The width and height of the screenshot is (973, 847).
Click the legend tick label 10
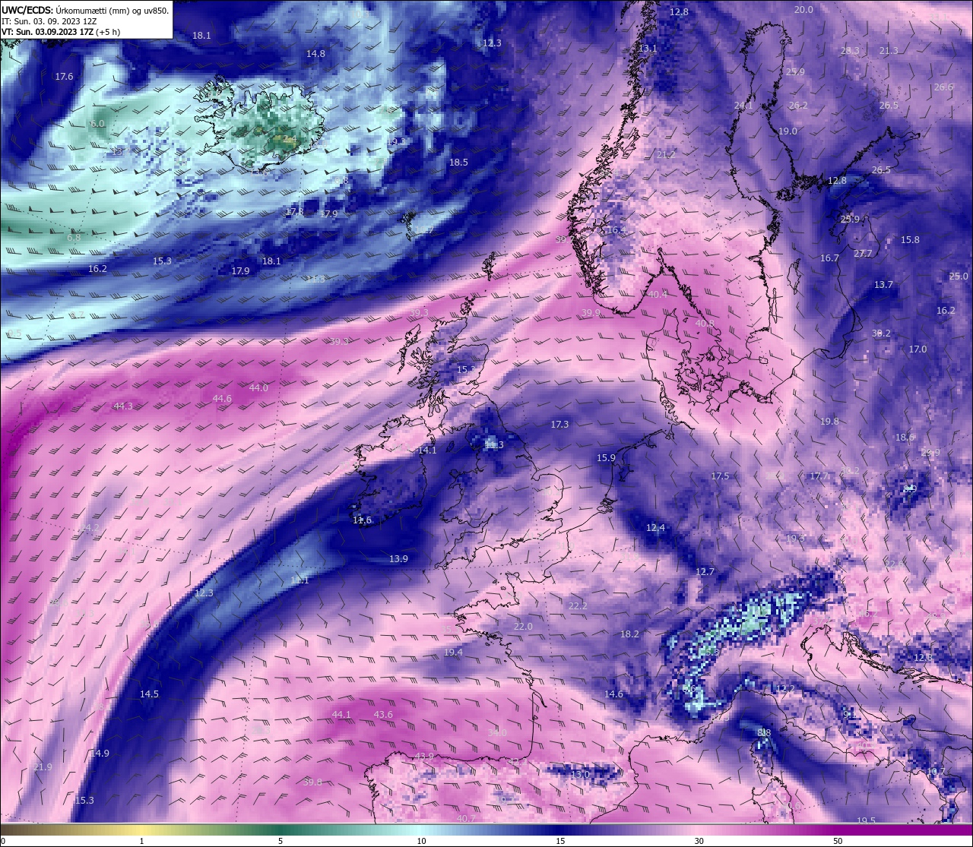[x=421, y=841]
